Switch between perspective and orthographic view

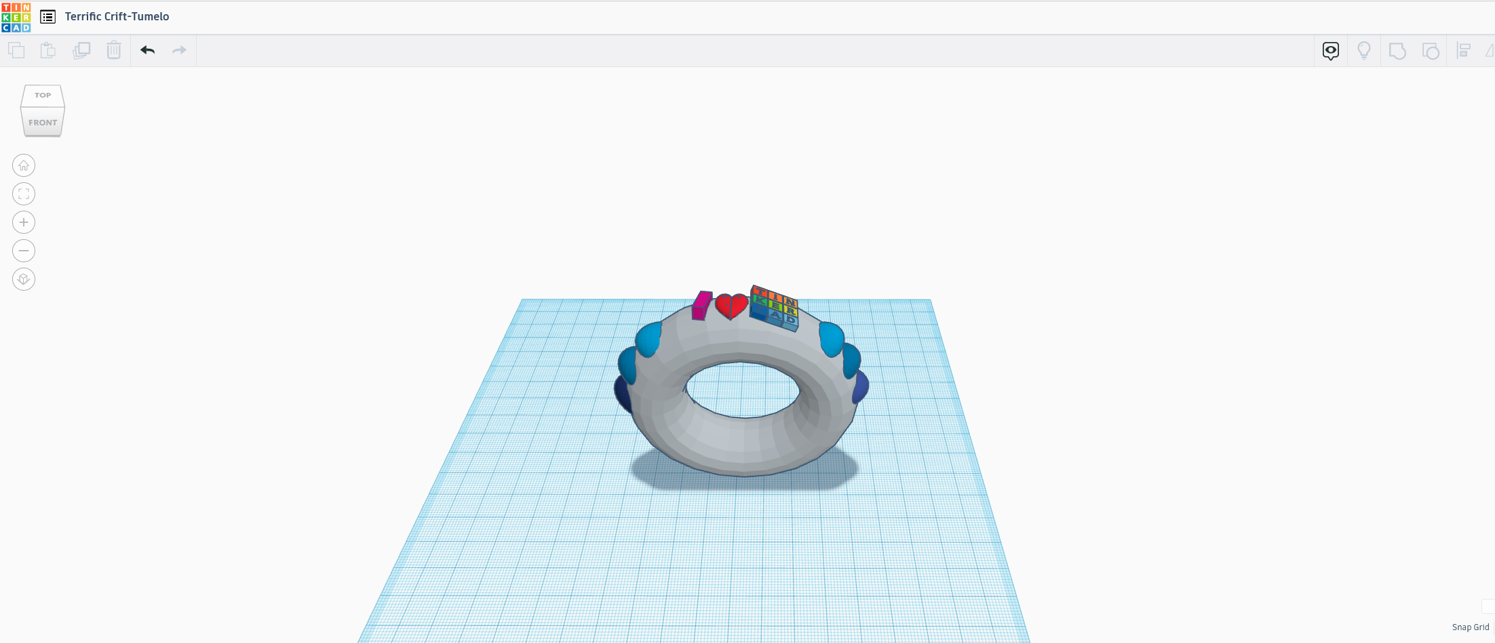pos(24,278)
